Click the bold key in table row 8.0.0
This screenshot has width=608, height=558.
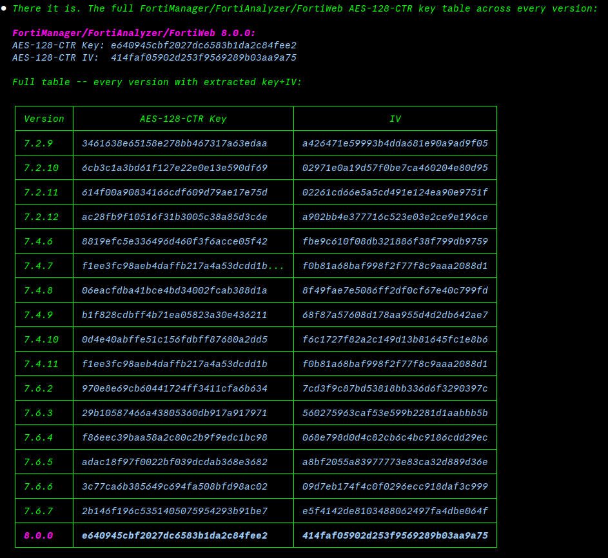175,535
